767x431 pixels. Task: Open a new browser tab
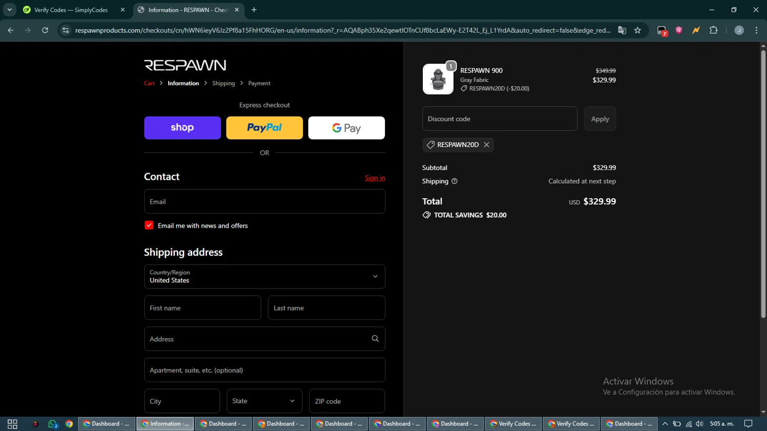[254, 10]
